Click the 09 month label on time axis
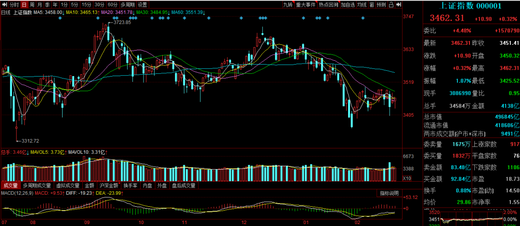The height and width of the screenshot is (226, 520). click(x=87, y=222)
